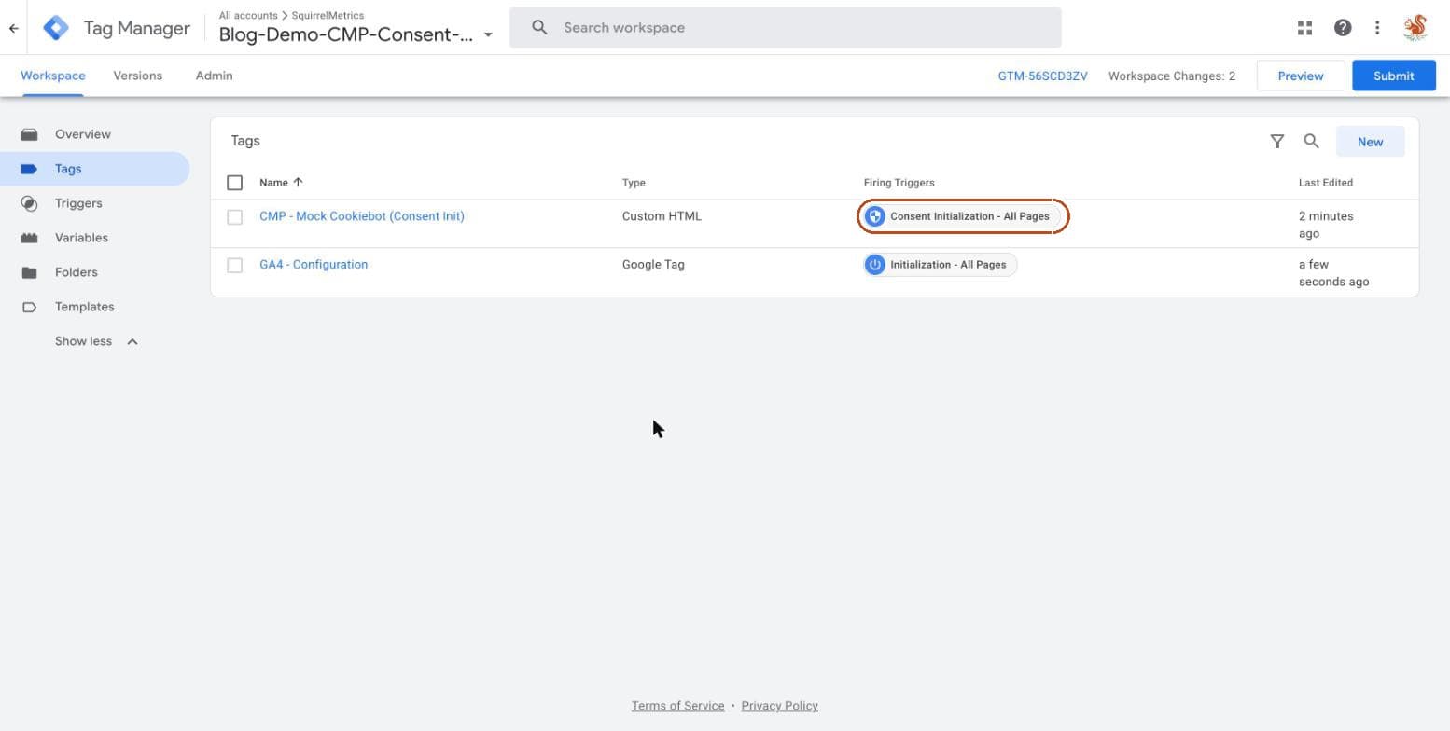Screen dimensions: 1450x731
Task: Click the Name column sort arrow
Action: tap(298, 182)
